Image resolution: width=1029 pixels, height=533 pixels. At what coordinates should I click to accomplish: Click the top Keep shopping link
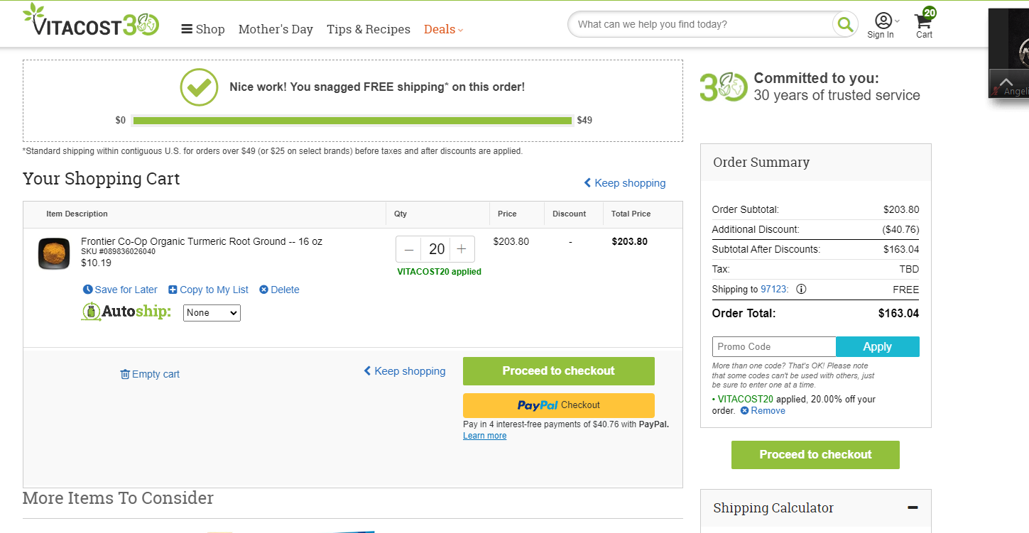coord(625,183)
